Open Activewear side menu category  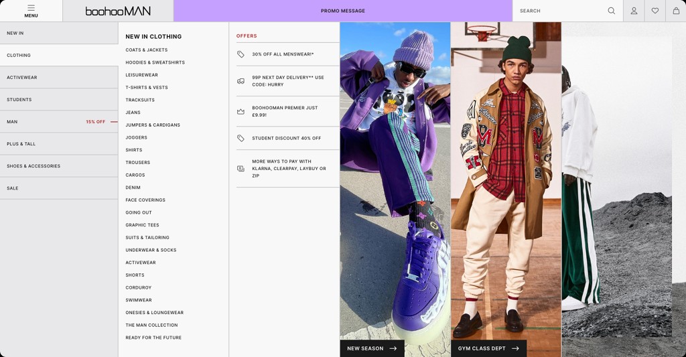pyautogui.click(x=59, y=78)
